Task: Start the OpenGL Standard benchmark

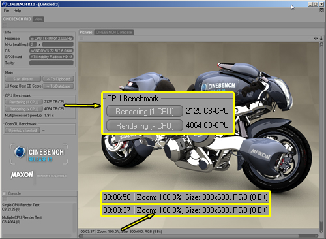Action: [23, 130]
